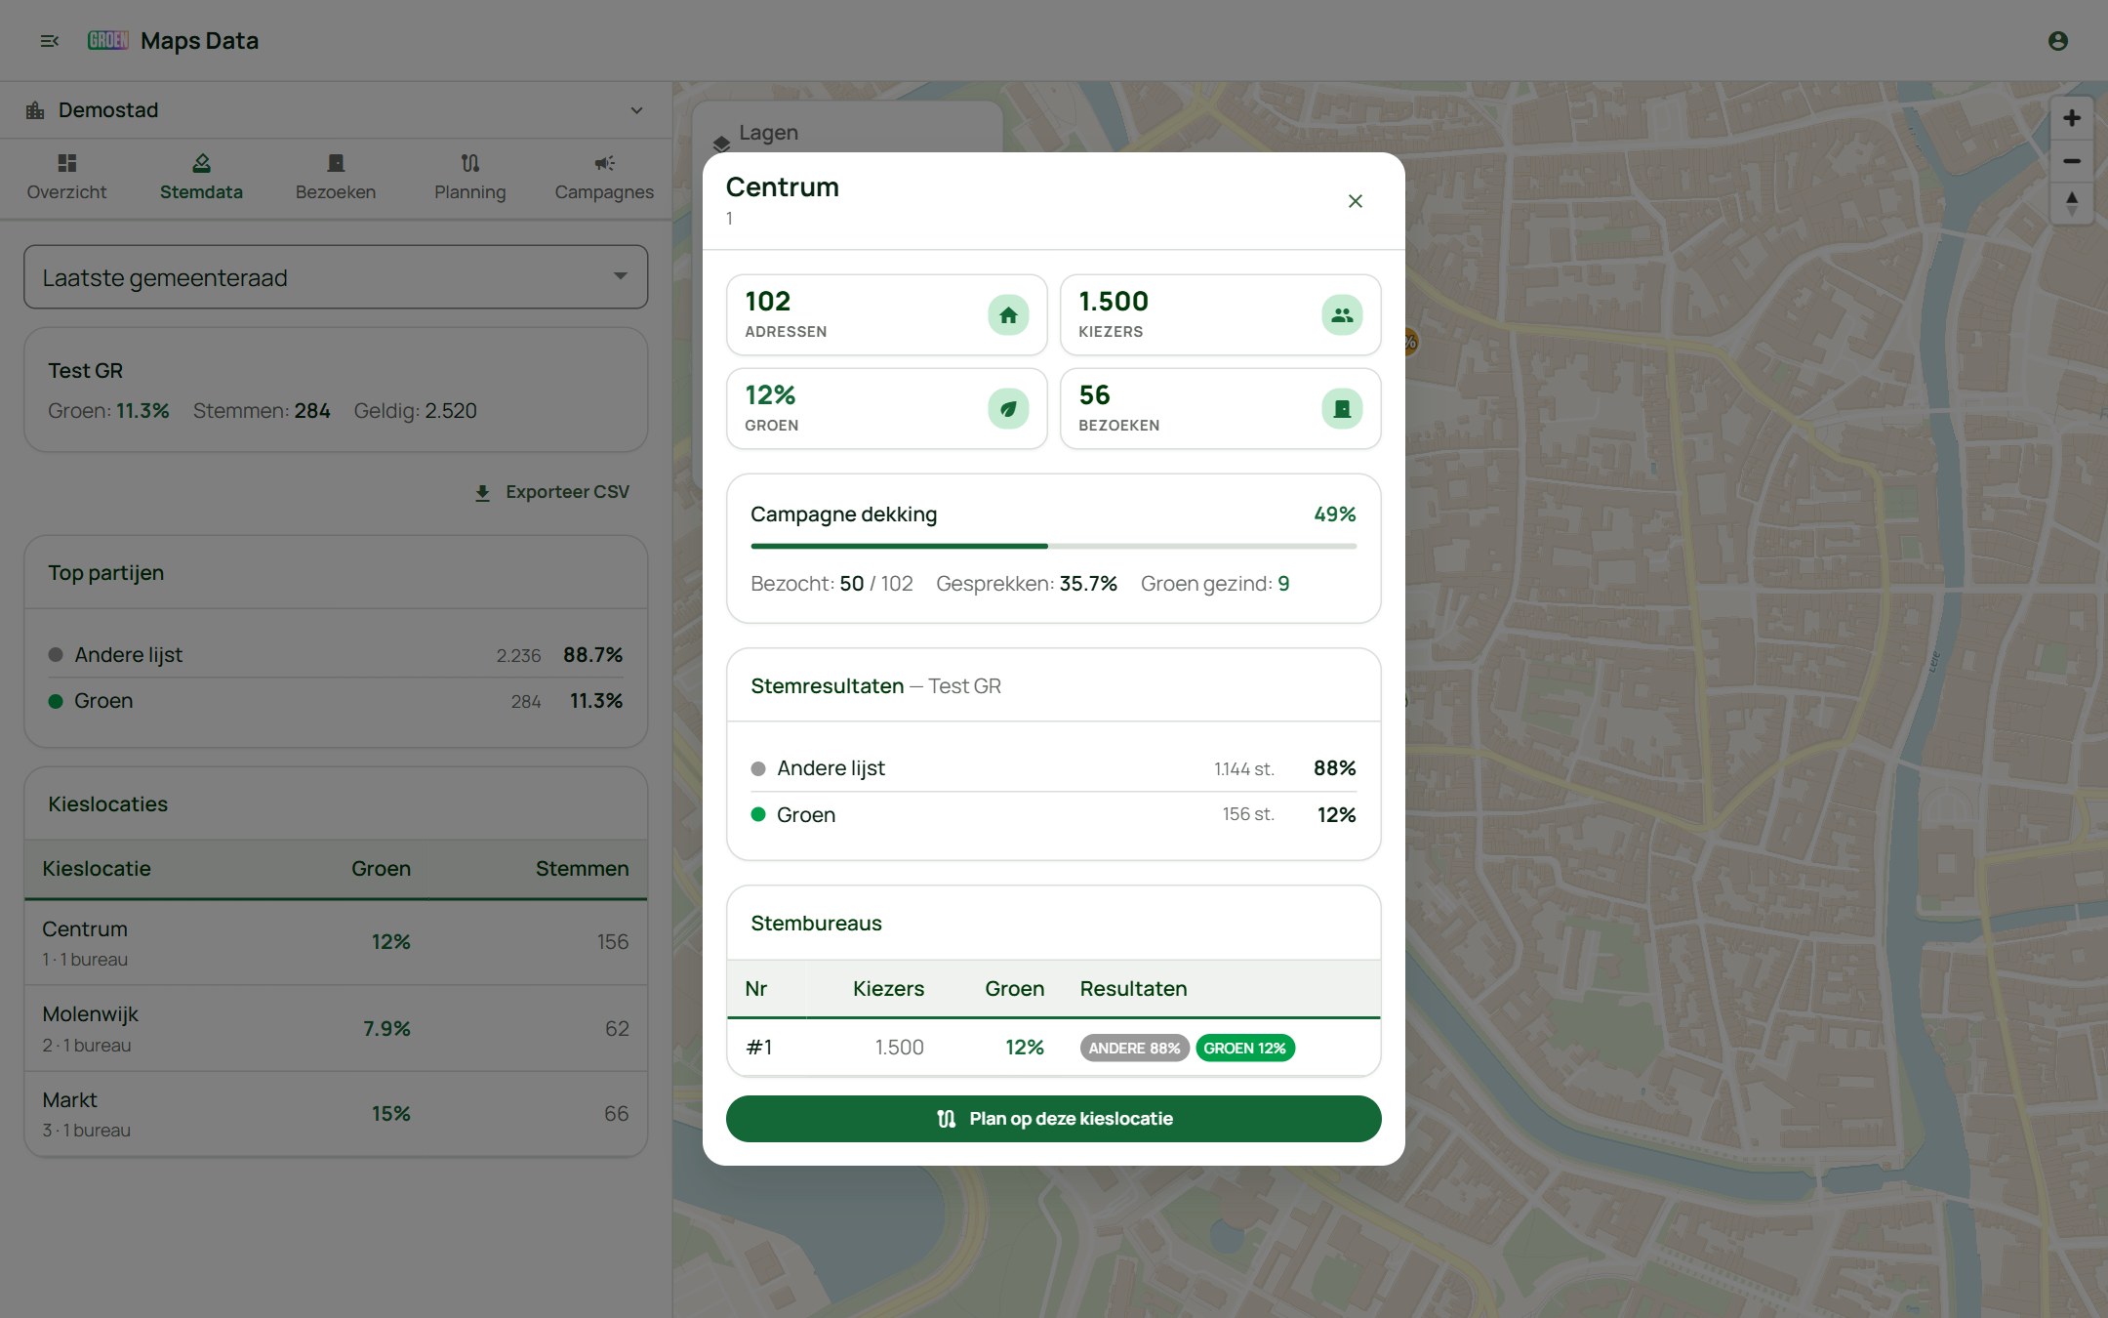The height and width of the screenshot is (1318, 2108).
Task: Open the Laatste gemeenteraad dropdown
Action: point(336,277)
